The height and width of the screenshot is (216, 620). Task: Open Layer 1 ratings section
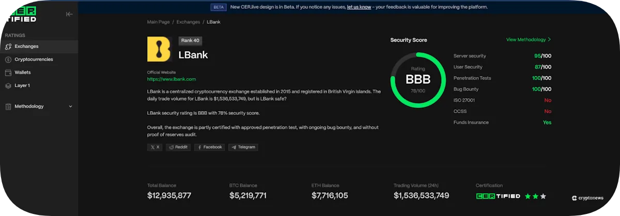(22, 86)
